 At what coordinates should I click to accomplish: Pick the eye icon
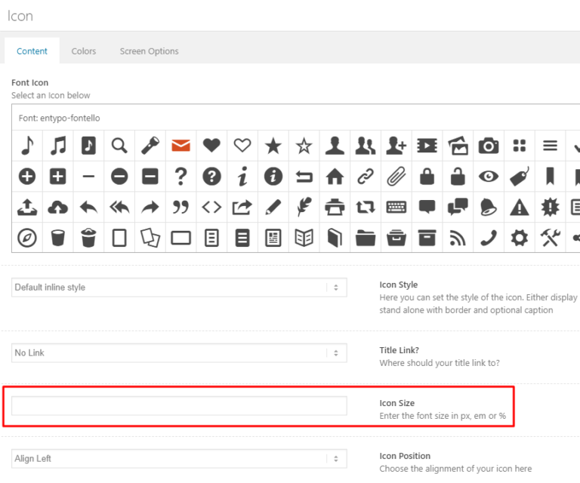489,177
